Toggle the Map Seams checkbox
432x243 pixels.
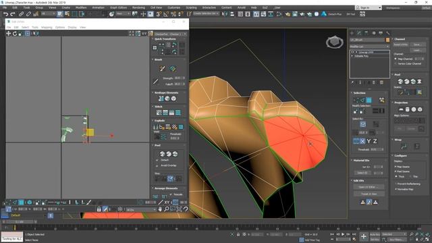pyautogui.click(x=396, y=167)
